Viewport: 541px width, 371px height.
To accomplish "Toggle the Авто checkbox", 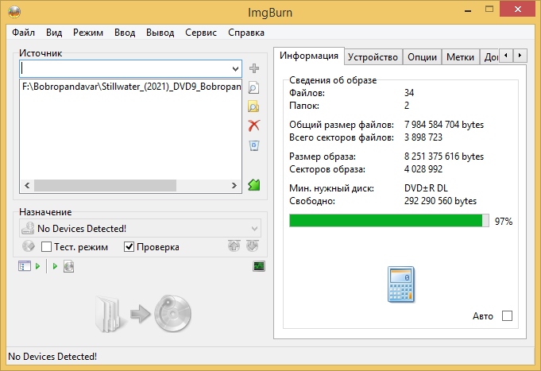I will tap(507, 316).
